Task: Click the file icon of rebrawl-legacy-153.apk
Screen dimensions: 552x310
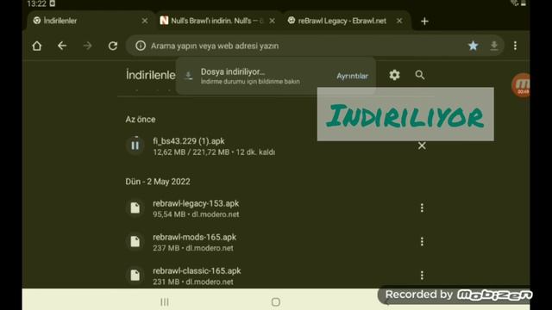Action: 135,208
